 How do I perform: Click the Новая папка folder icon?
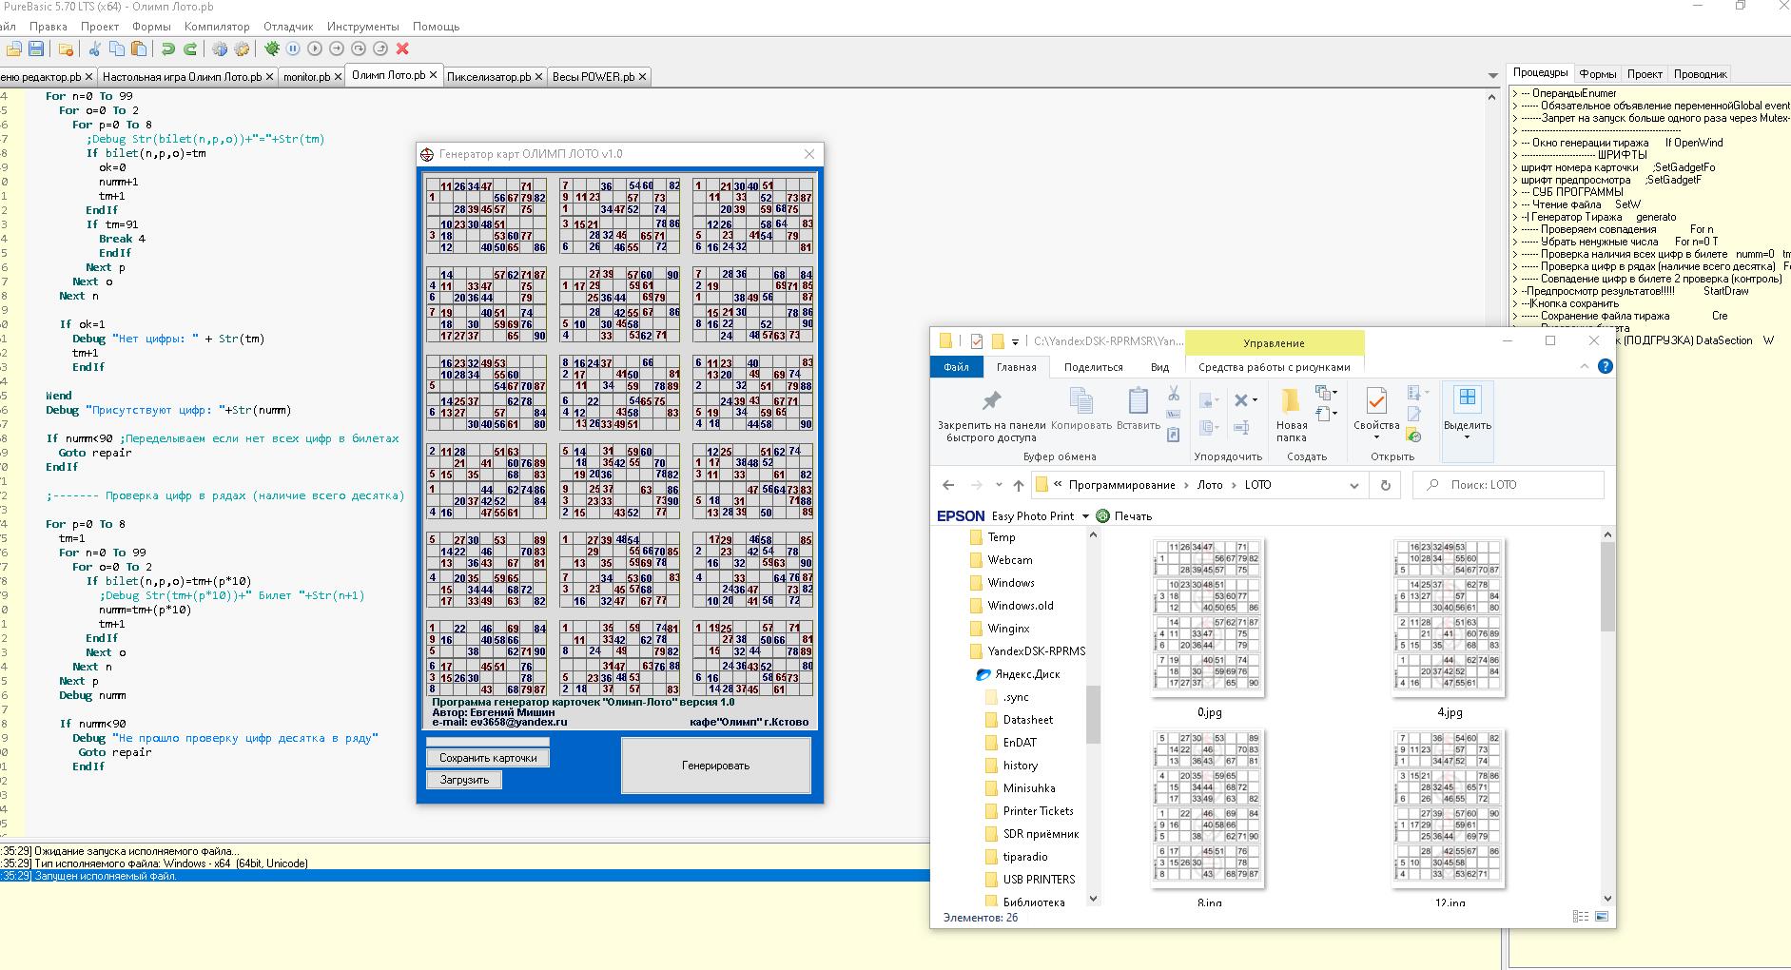click(x=1291, y=400)
